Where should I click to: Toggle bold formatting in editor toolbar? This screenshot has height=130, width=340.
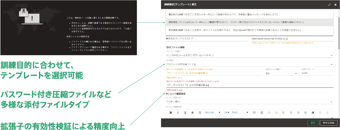[x=171, y=112]
